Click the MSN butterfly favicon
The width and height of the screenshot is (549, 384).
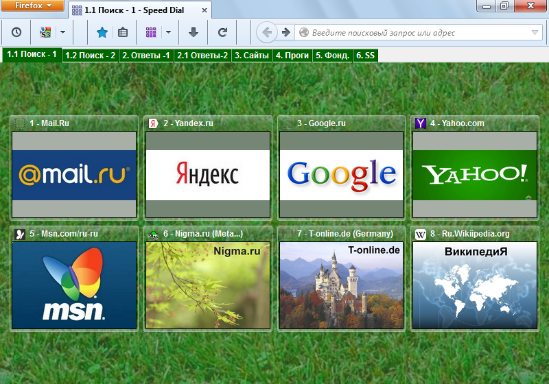pyautogui.click(x=20, y=234)
